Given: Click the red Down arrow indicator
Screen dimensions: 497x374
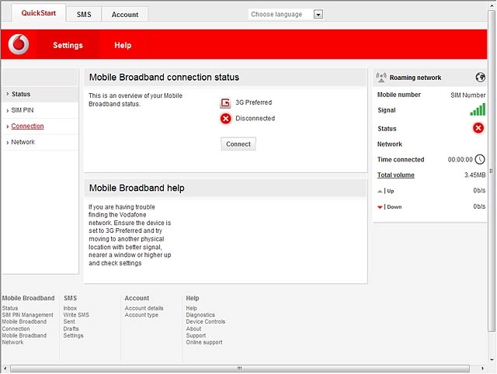Looking at the screenshot, I should coord(380,207).
